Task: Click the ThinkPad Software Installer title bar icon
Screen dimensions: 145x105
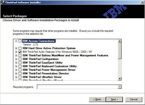Action: [3, 2]
